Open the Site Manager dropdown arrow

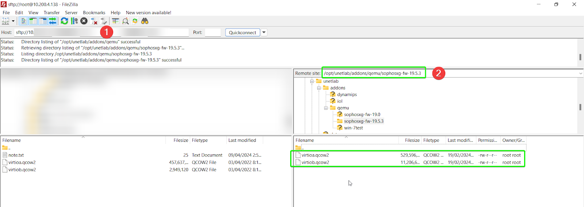tap(13, 21)
